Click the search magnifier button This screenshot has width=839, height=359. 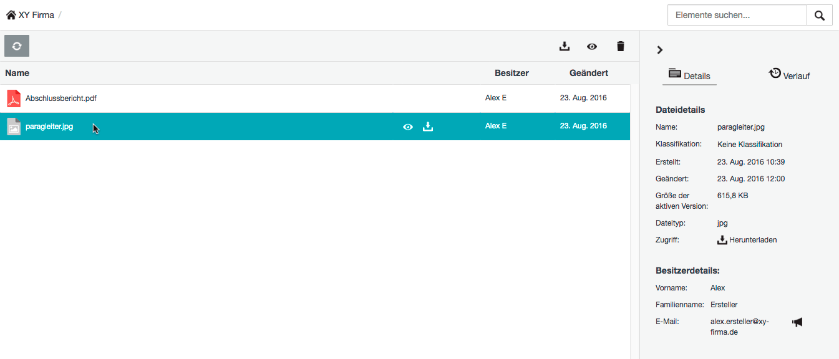click(x=820, y=16)
